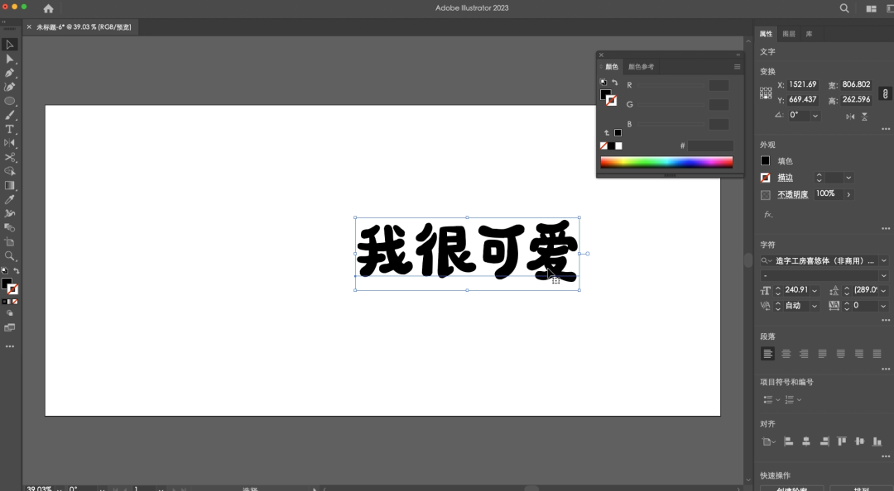894x491 pixels.
Task: Open the fx effects menu in 外观
Action: click(767, 214)
